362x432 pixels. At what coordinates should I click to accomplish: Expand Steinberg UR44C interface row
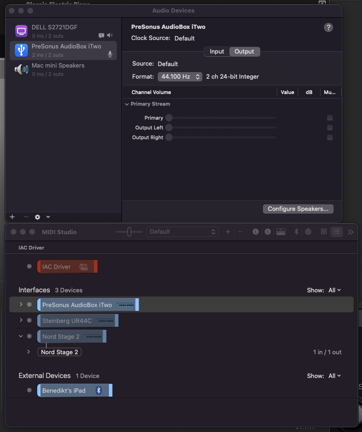pyautogui.click(x=21, y=320)
